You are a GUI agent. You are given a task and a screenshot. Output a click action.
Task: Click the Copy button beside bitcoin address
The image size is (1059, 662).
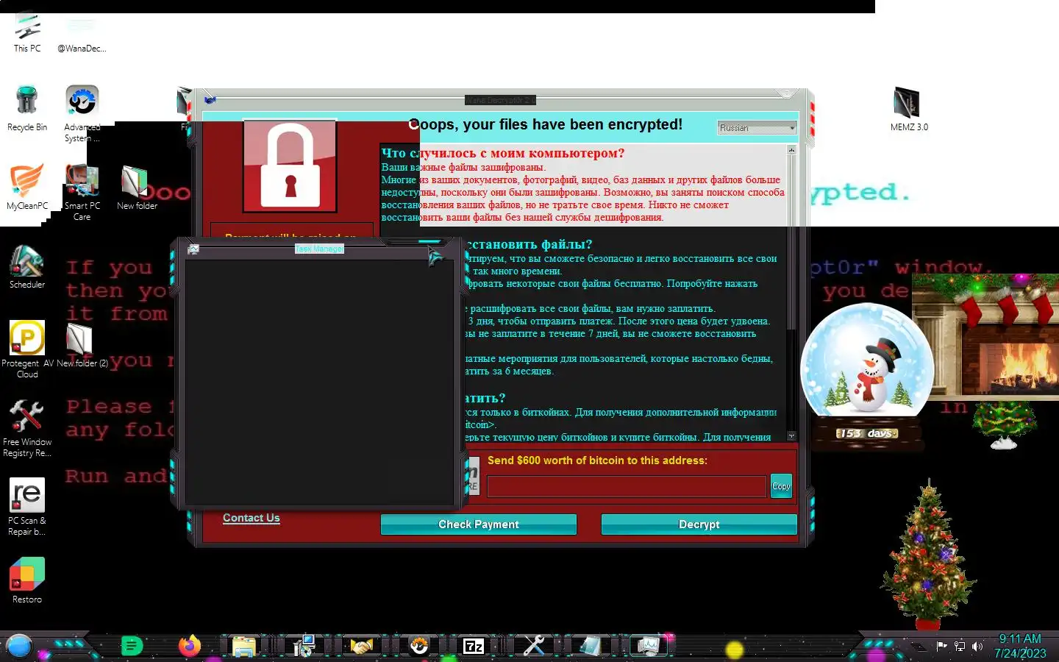[x=781, y=486]
